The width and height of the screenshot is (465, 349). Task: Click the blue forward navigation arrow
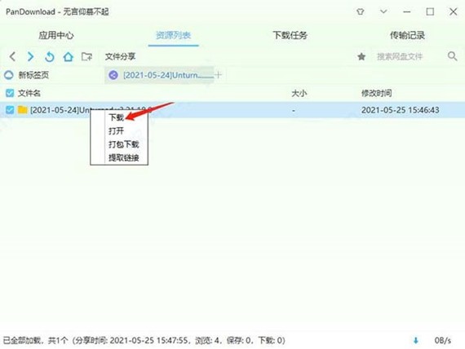click(x=30, y=56)
